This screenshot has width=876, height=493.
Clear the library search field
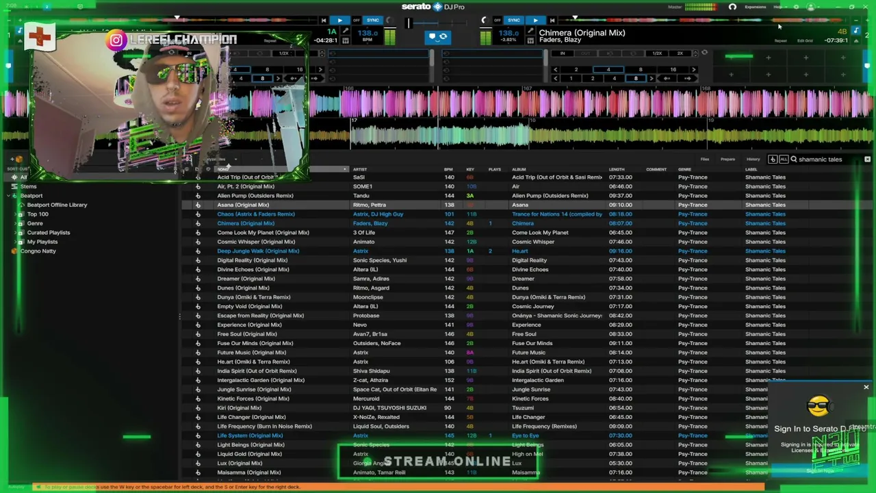tap(867, 160)
